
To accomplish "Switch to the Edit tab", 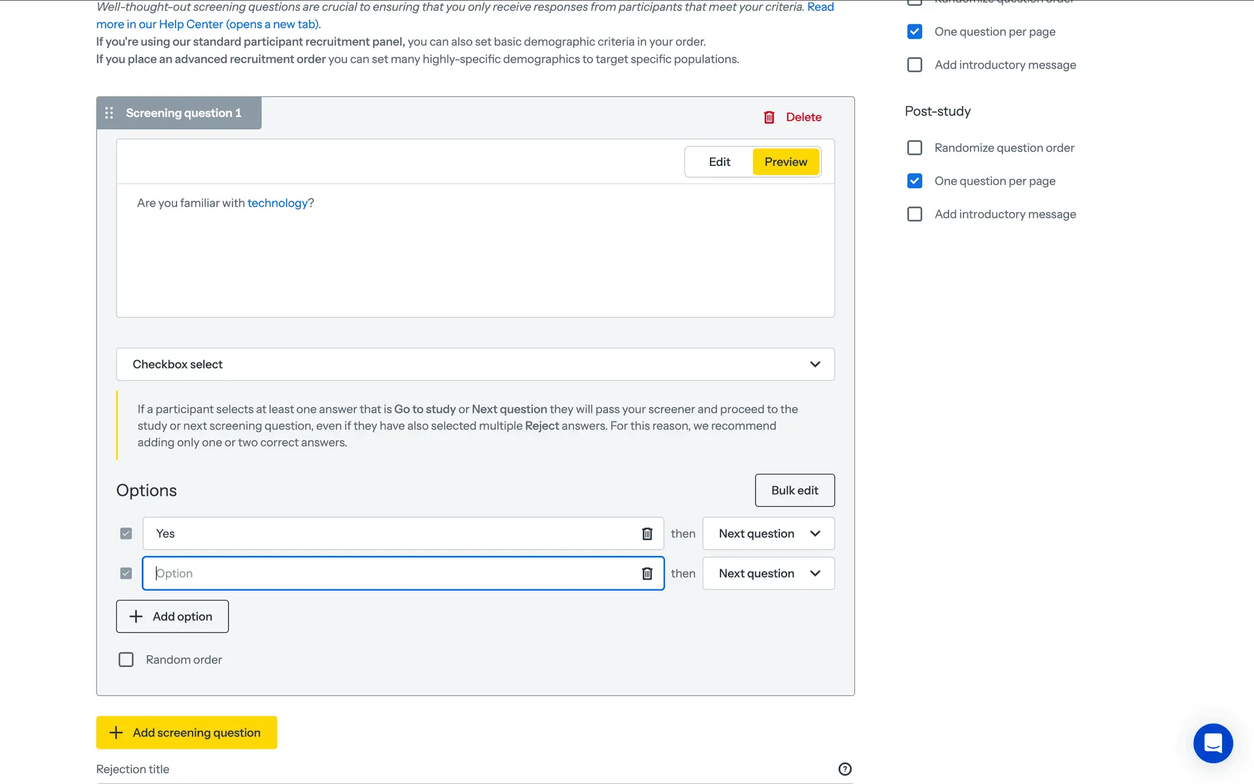I will [x=719, y=162].
